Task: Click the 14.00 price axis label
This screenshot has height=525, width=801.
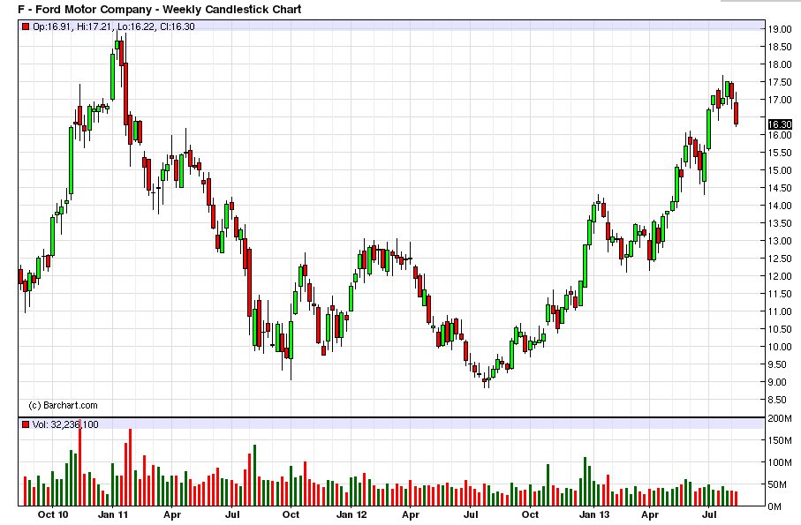Action: (x=780, y=206)
